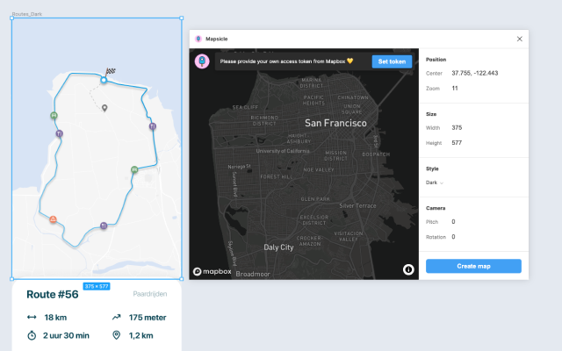The height and width of the screenshot is (351, 562).
Task: Click the Create map button
Action: [x=473, y=266]
